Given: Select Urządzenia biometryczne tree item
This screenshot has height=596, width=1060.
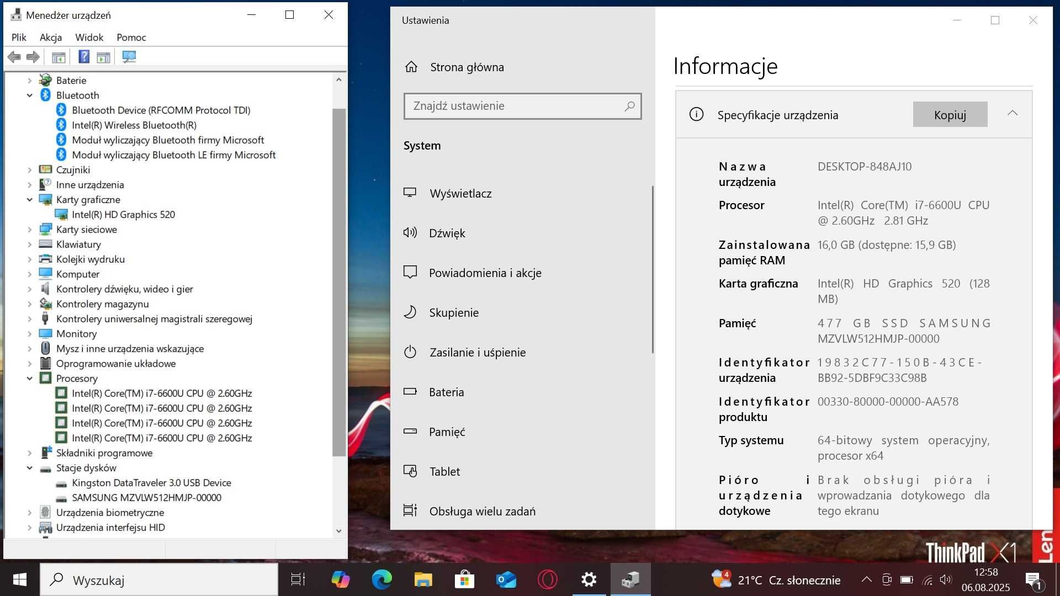Looking at the screenshot, I should click(x=110, y=513).
